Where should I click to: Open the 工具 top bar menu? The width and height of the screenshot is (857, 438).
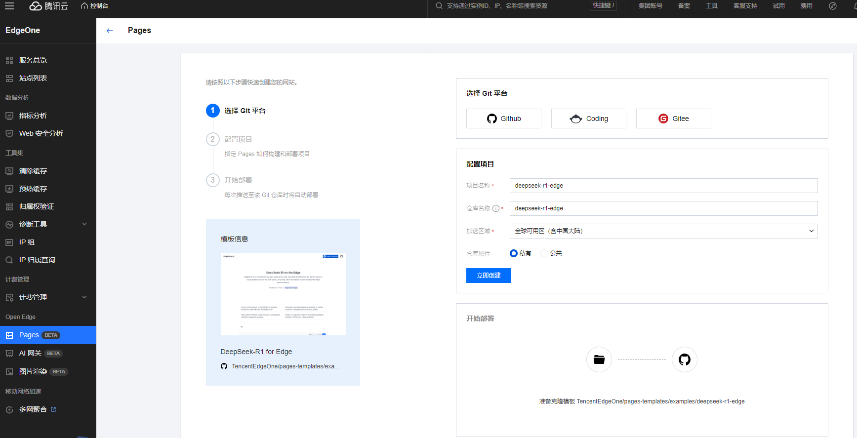click(x=712, y=6)
